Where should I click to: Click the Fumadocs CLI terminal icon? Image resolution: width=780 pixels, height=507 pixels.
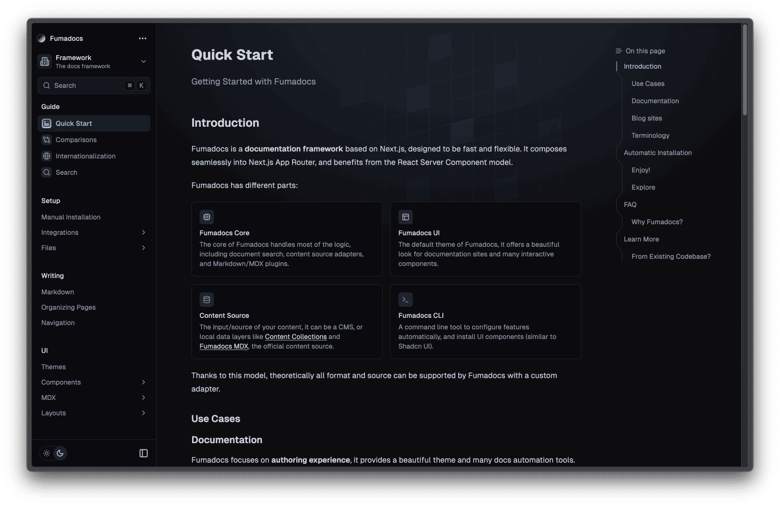[x=405, y=300]
